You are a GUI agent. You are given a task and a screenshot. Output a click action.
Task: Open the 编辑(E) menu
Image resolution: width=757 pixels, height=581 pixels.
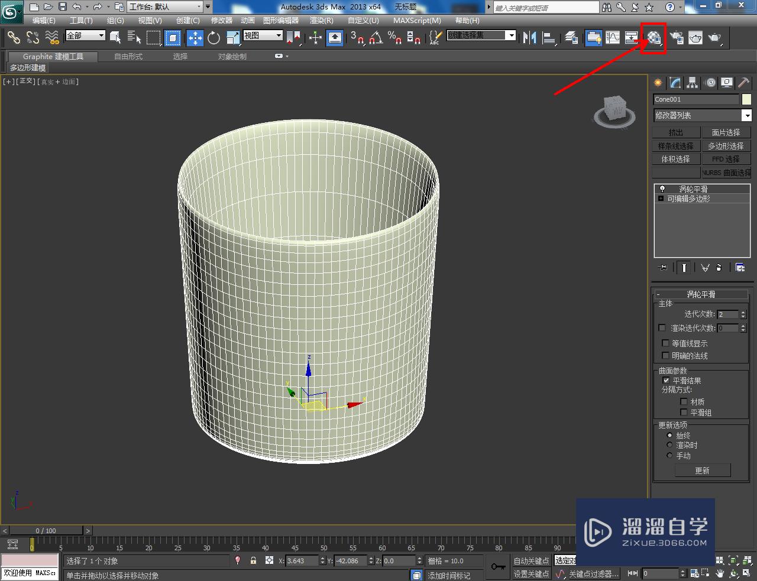(x=44, y=20)
